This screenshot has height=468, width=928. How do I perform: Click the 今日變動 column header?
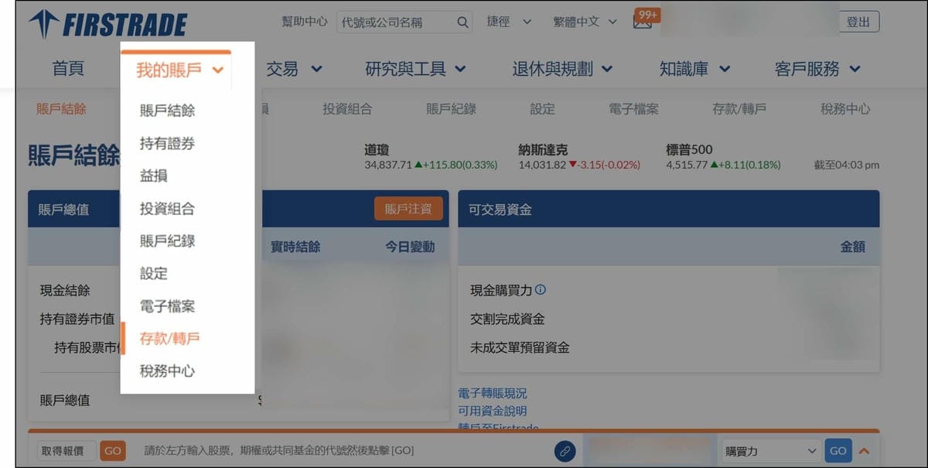point(410,247)
